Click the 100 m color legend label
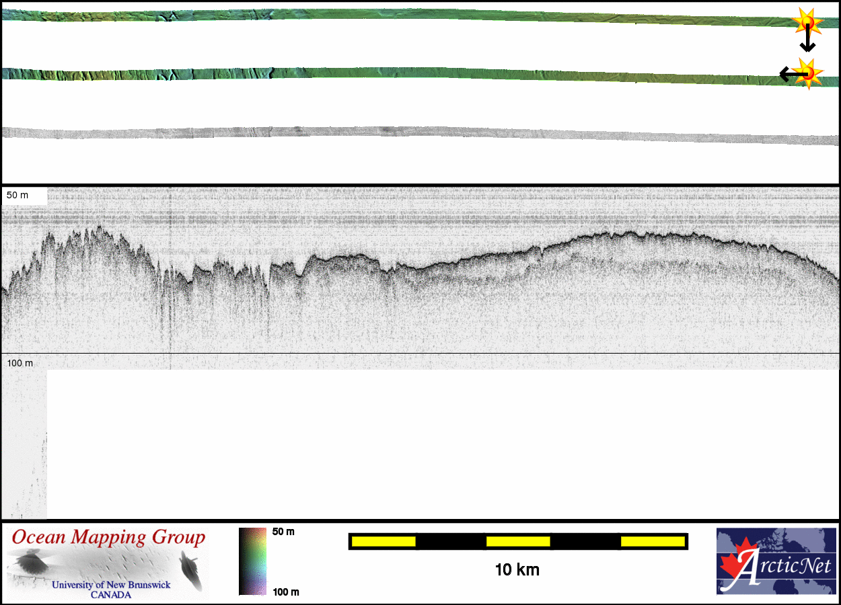The width and height of the screenshot is (841, 605). pyautogui.click(x=285, y=592)
